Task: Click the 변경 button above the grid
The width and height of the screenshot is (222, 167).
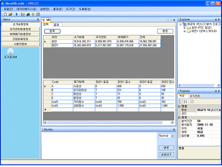Action: tap(165, 31)
